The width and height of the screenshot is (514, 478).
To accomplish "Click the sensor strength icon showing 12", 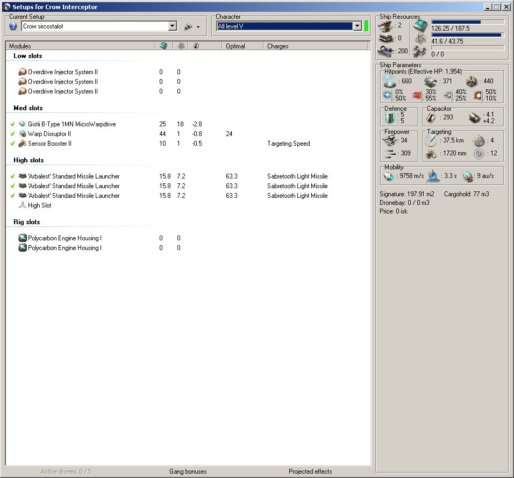I will coord(479,154).
